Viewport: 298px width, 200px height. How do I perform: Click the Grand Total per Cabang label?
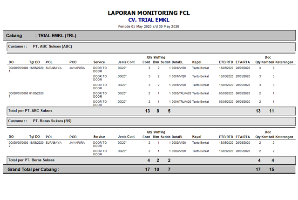34,169
